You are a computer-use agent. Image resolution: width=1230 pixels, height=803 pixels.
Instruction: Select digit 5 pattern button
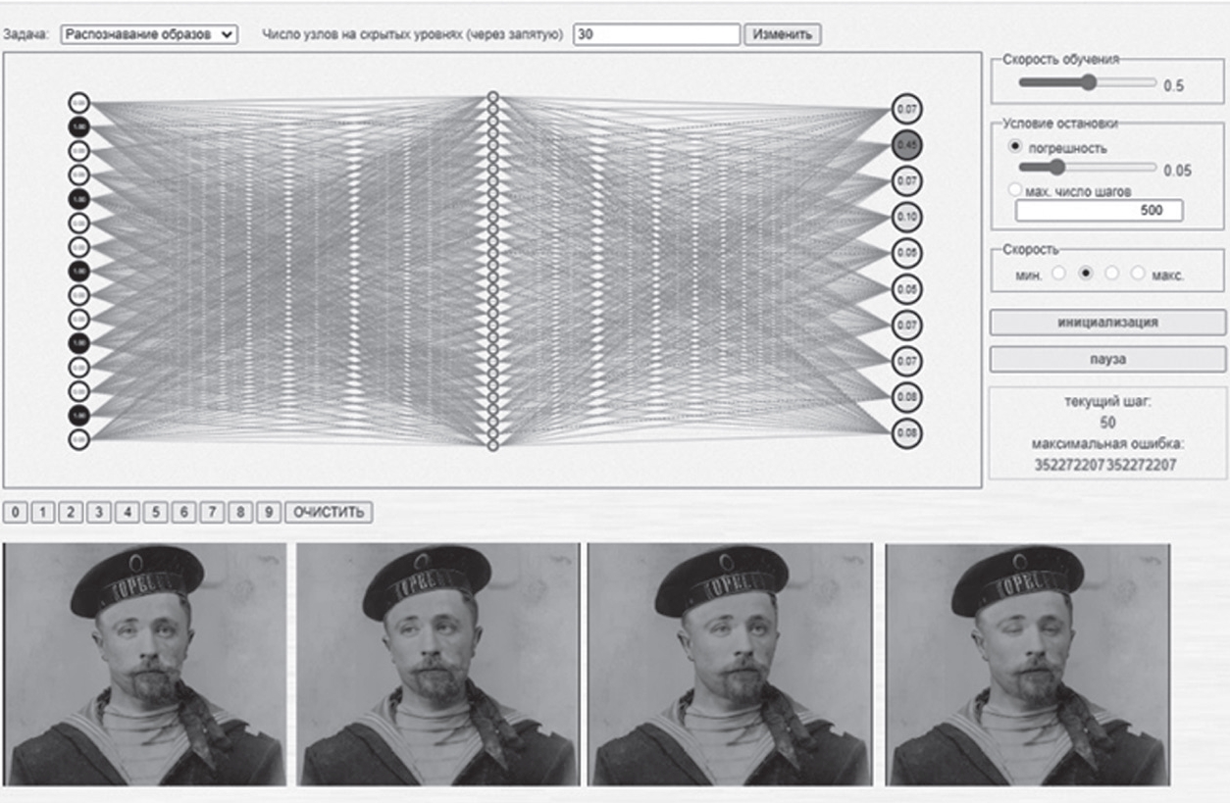[x=154, y=512]
